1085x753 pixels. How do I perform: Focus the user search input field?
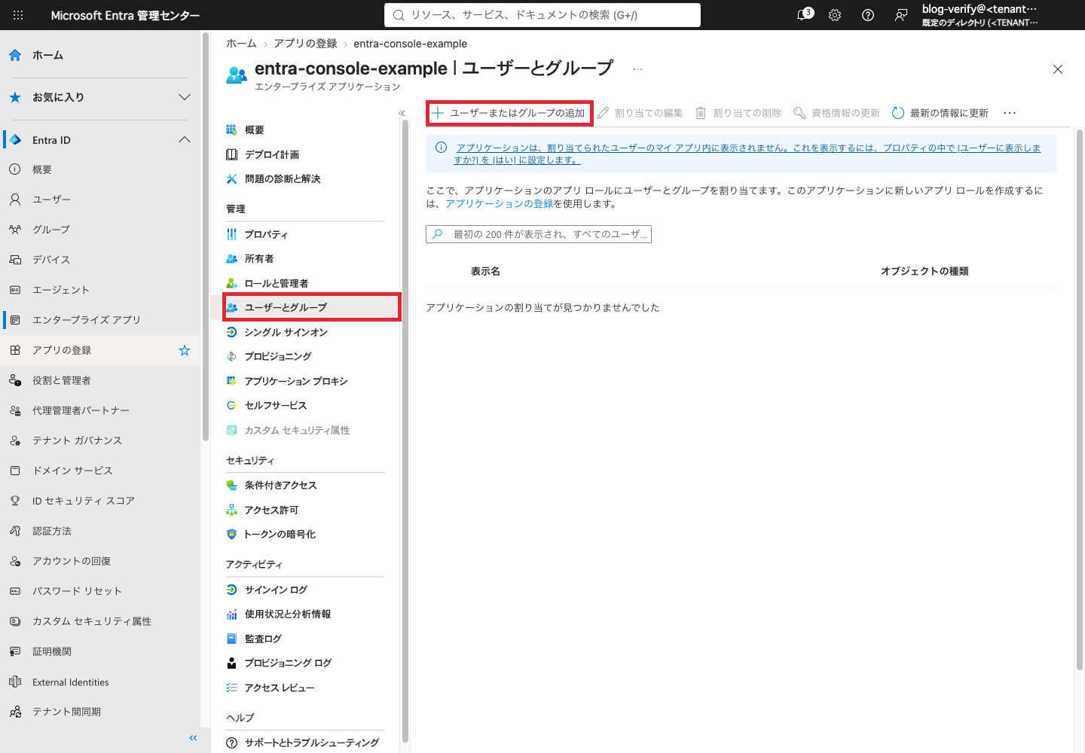click(x=539, y=234)
